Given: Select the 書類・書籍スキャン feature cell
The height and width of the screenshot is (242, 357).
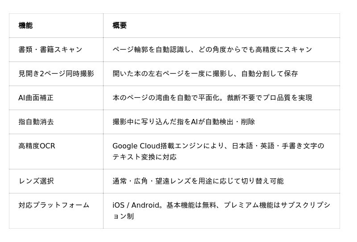Looking at the screenshot, I should coord(50,49).
